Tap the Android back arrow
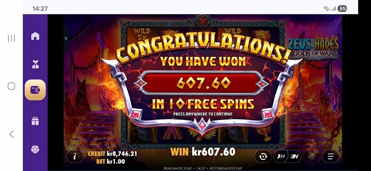 [x=12, y=134]
